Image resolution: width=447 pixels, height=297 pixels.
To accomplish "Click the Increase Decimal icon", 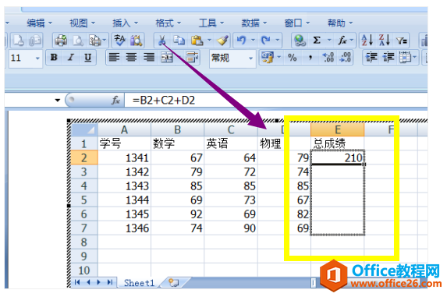I will tap(328, 58).
